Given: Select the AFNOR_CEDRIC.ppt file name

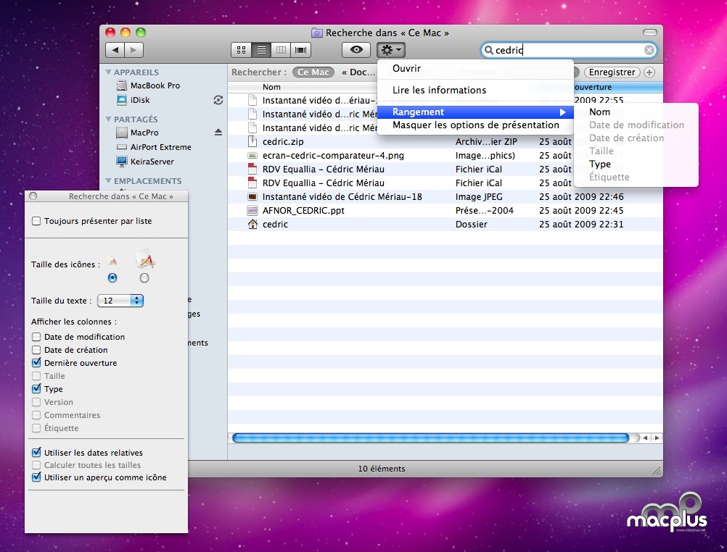Looking at the screenshot, I should click(x=303, y=210).
